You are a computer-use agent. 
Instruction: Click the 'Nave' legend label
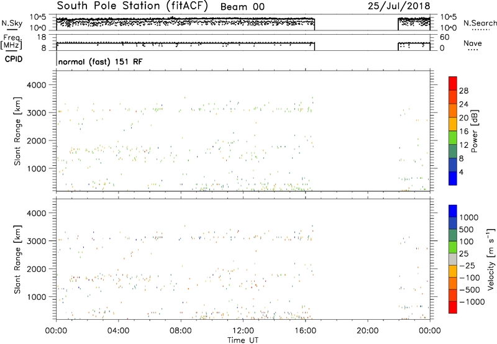tap(473, 43)
